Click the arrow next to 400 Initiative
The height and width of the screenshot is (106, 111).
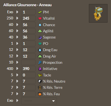(17, 69)
